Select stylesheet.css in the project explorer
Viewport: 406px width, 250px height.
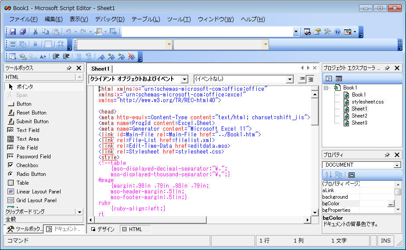tap(367, 102)
